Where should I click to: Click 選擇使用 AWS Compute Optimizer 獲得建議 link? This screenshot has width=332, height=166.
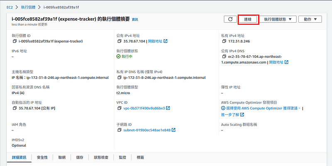click(263, 108)
